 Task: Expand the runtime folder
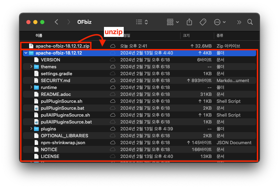pyautogui.click(x=31, y=87)
